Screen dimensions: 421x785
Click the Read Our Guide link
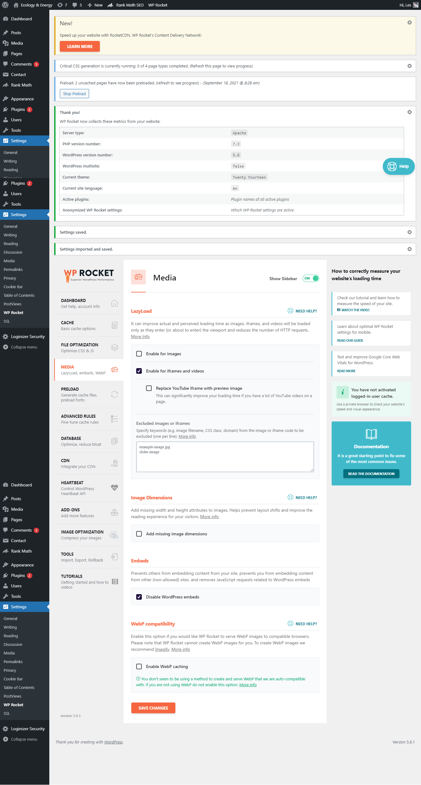[350, 340]
